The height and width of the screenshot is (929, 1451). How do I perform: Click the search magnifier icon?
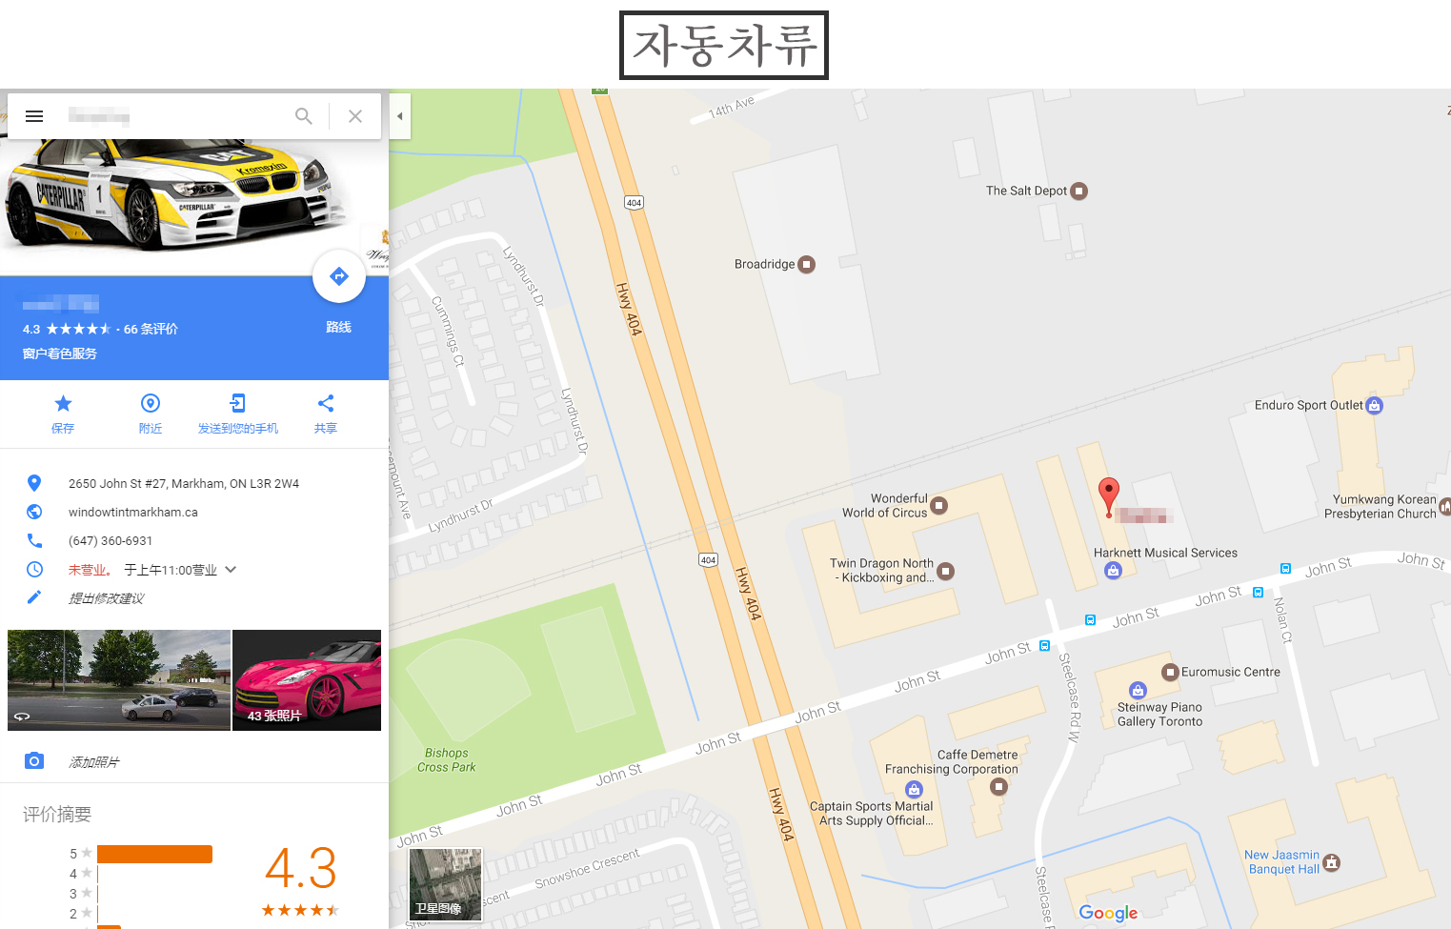(304, 116)
